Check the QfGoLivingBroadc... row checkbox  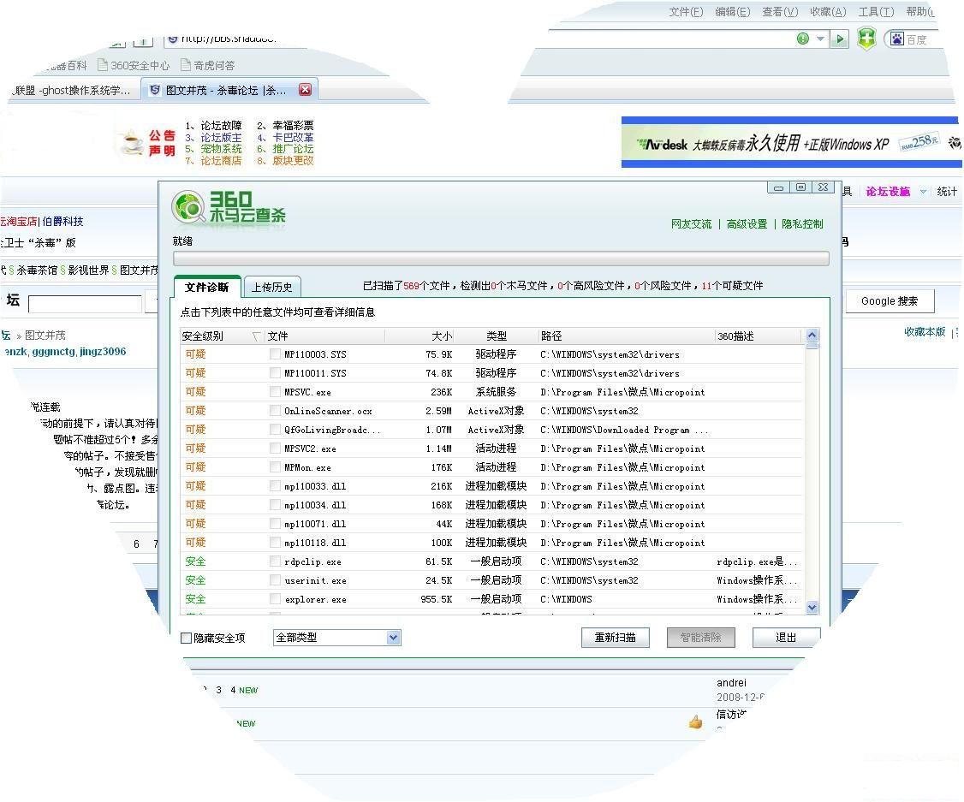pos(275,430)
